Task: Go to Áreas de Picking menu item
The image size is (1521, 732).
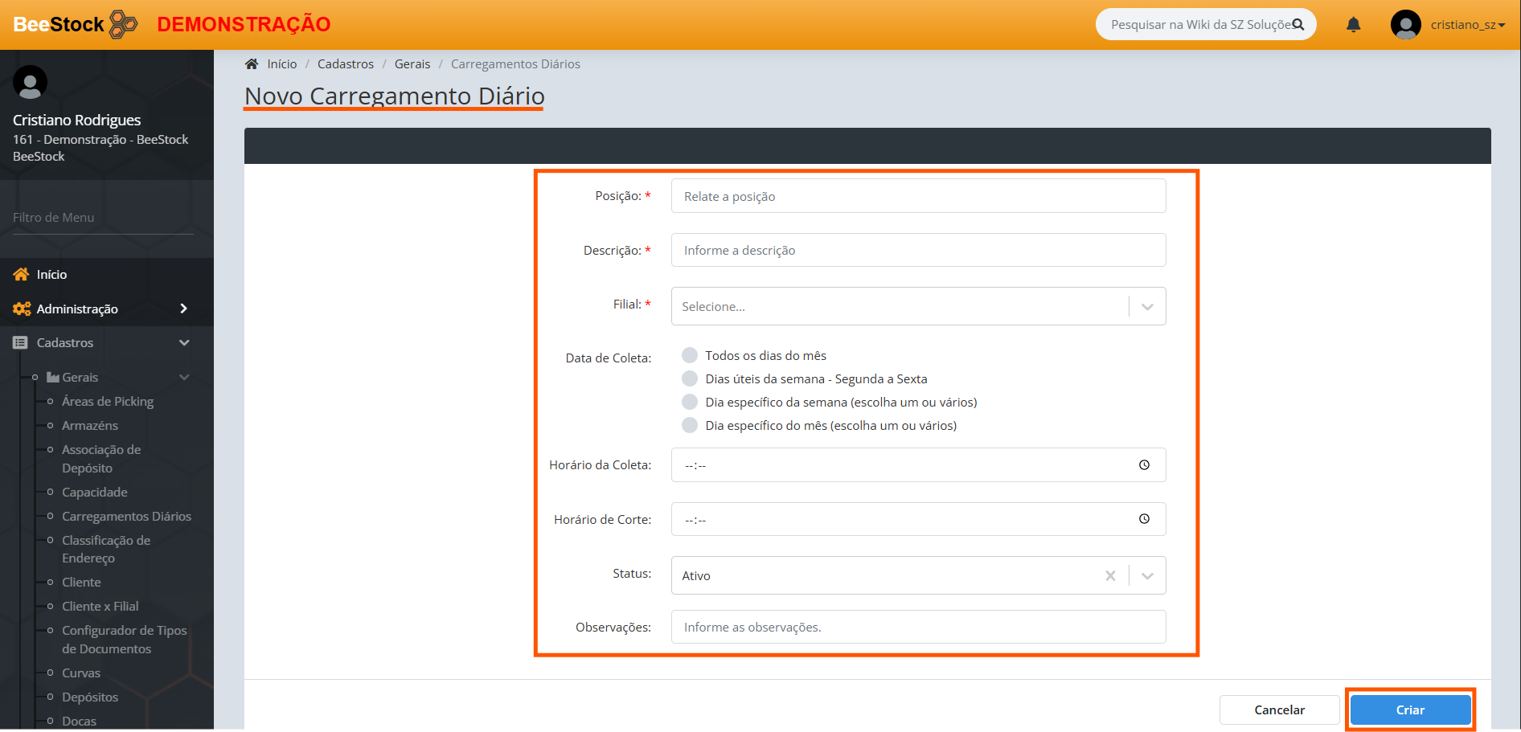Action: click(x=108, y=401)
